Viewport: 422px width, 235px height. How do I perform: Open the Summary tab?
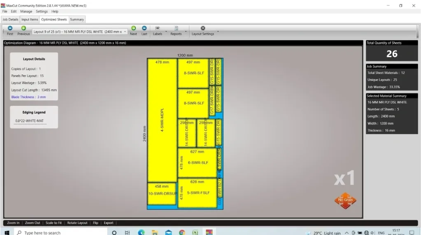click(77, 19)
